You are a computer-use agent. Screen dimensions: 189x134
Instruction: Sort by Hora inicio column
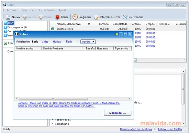coord(104,48)
